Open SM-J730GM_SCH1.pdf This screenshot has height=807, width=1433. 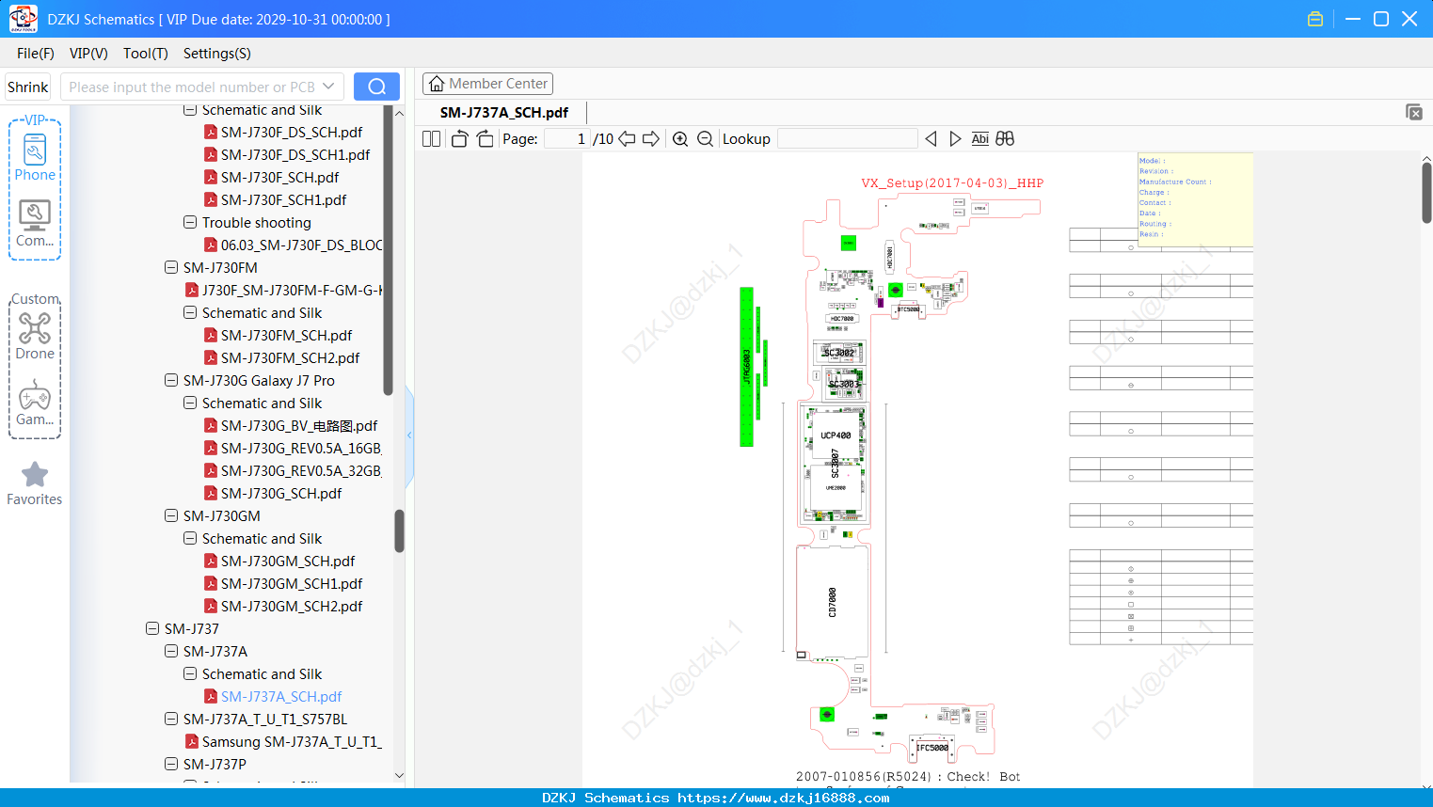(292, 584)
